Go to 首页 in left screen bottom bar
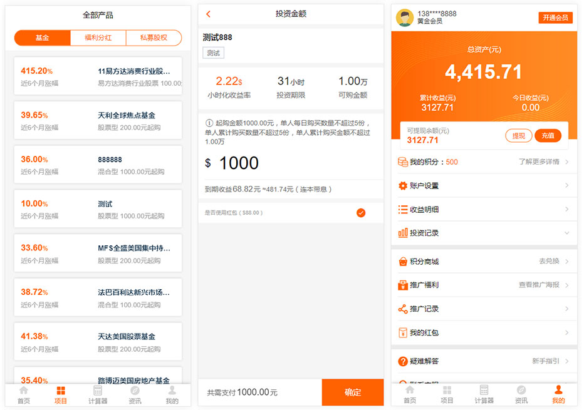The image size is (584, 410). pyautogui.click(x=23, y=395)
